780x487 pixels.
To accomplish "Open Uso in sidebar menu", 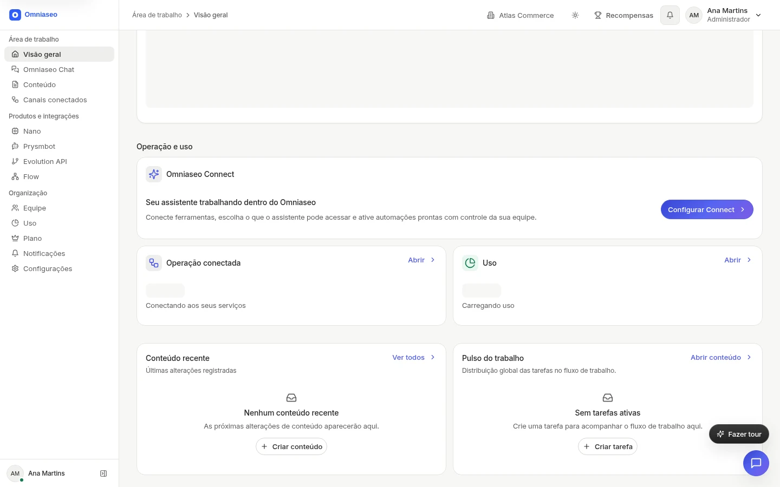I will tap(60, 223).
